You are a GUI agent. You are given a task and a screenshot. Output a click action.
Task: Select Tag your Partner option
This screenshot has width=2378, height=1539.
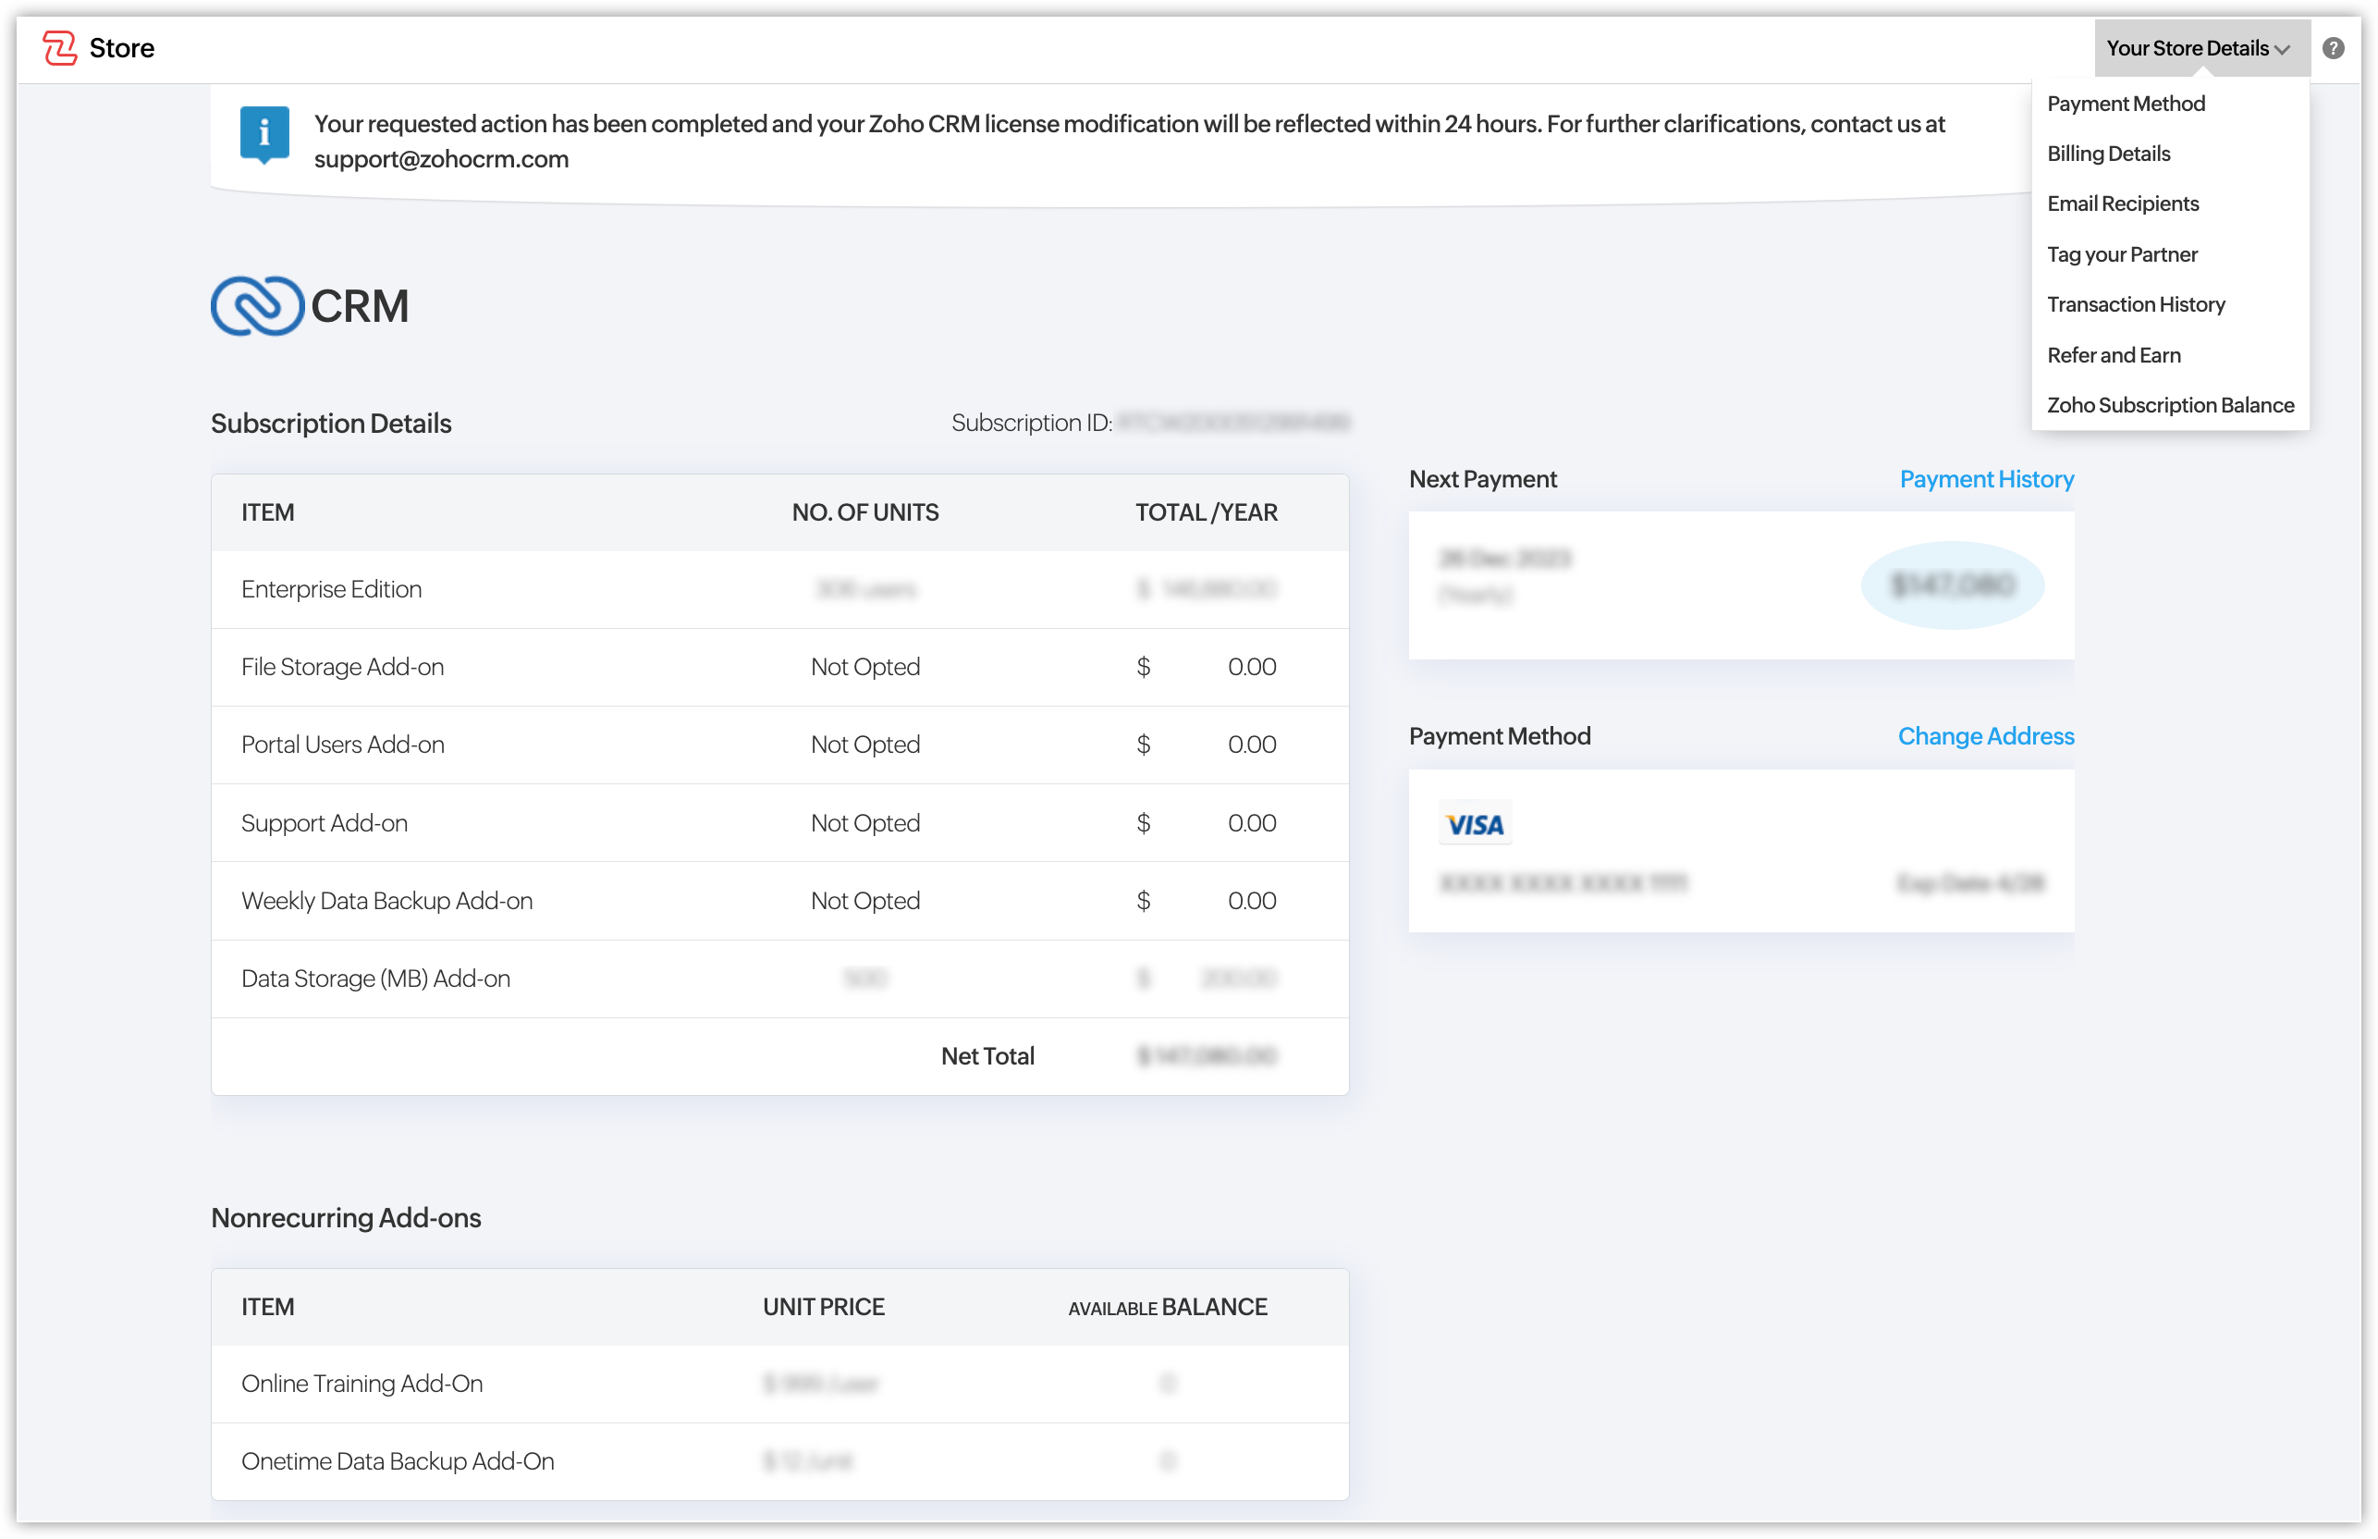(x=2121, y=253)
